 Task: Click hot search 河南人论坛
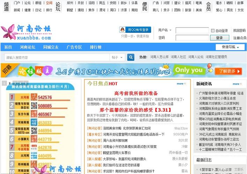click(x=196, y=57)
